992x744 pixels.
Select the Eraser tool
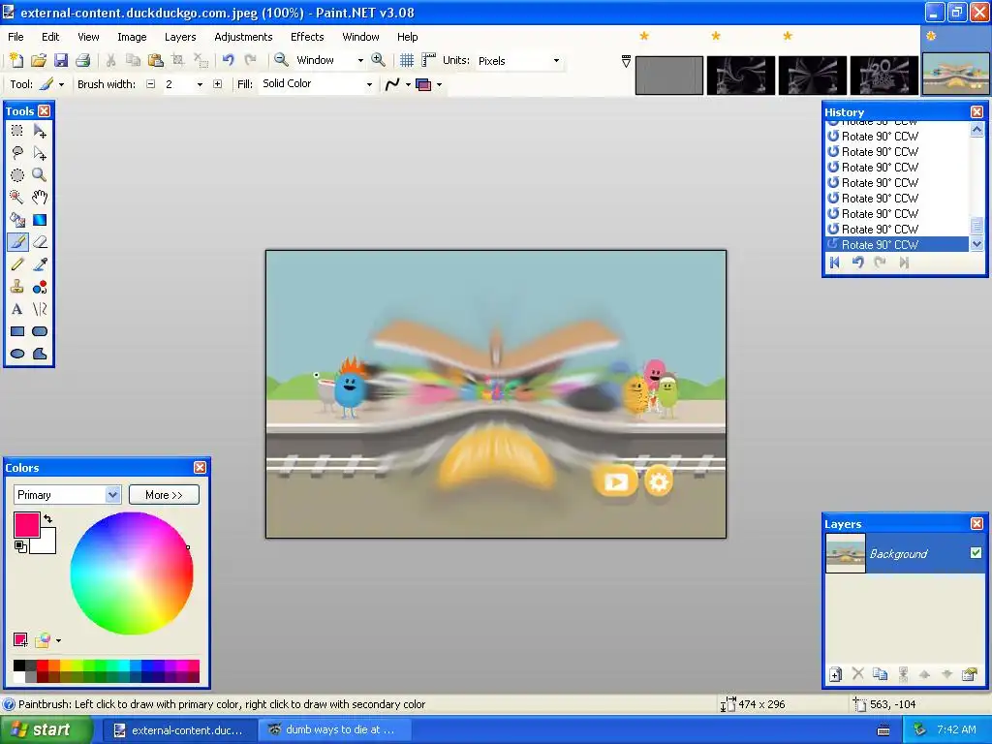(40, 241)
